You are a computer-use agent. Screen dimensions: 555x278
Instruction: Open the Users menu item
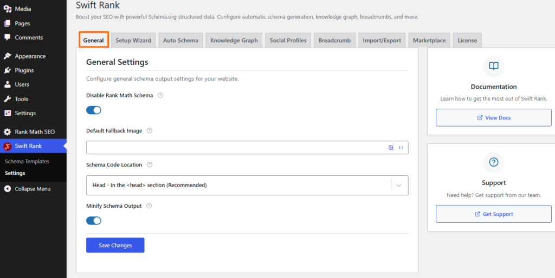tap(33, 84)
